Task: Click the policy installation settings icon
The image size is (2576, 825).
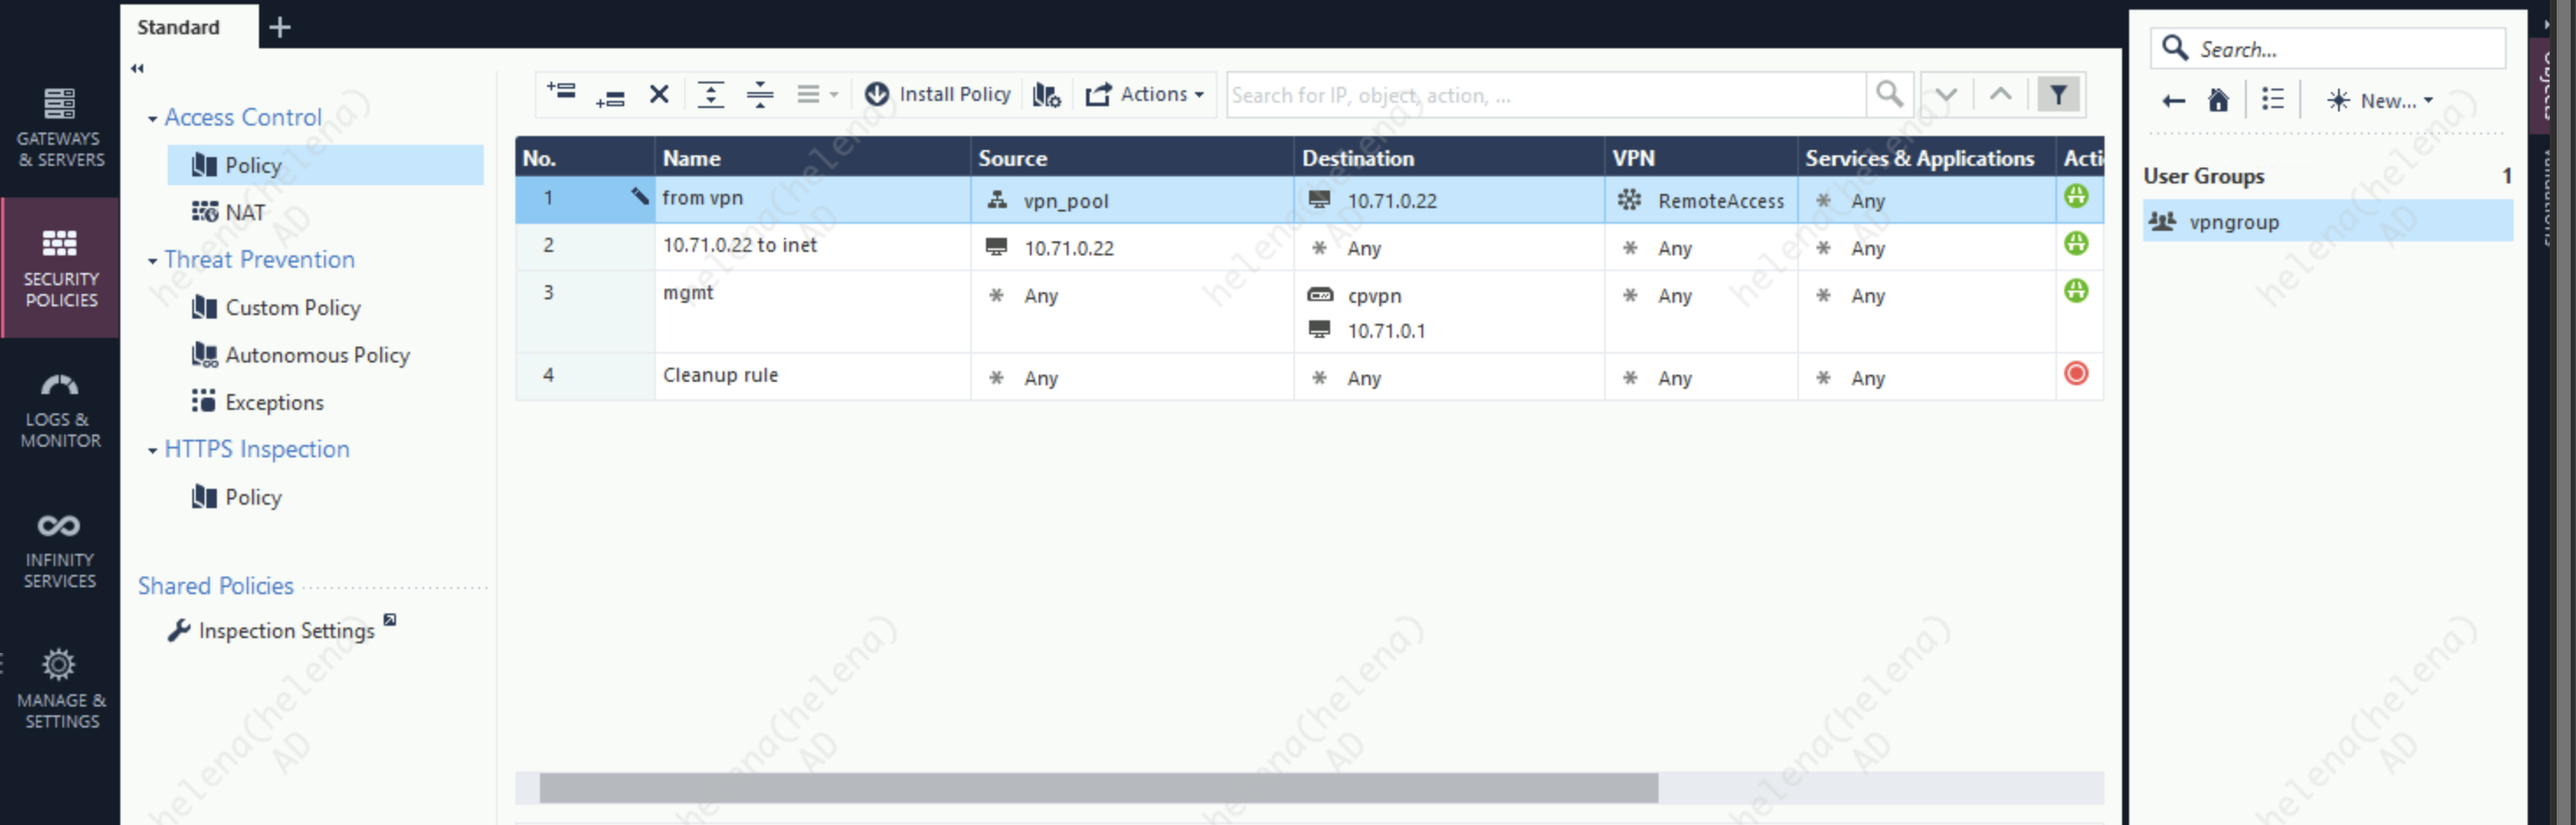Action: tap(1046, 95)
